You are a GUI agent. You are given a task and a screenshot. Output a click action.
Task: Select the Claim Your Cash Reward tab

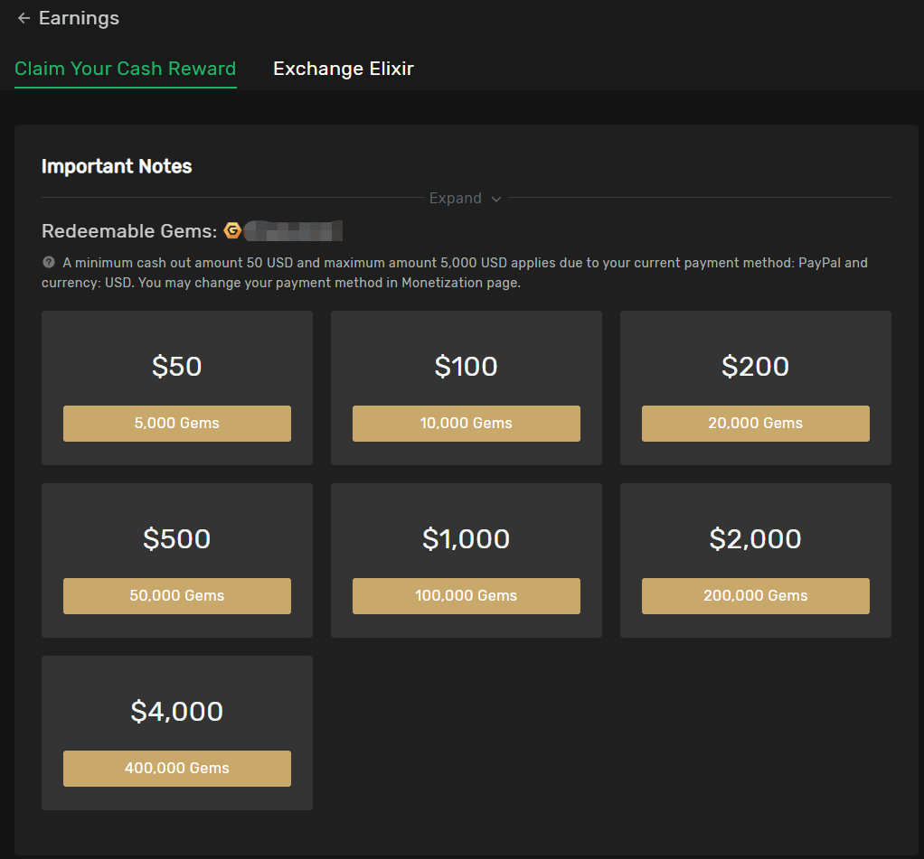(x=125, y=69)
